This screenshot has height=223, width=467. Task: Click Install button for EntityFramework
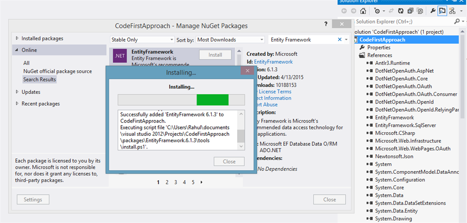tap(215, 55)
